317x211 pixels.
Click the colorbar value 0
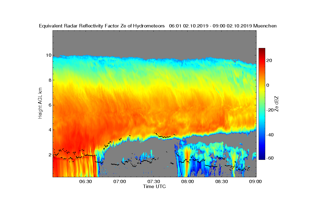(x=268, y=85)
